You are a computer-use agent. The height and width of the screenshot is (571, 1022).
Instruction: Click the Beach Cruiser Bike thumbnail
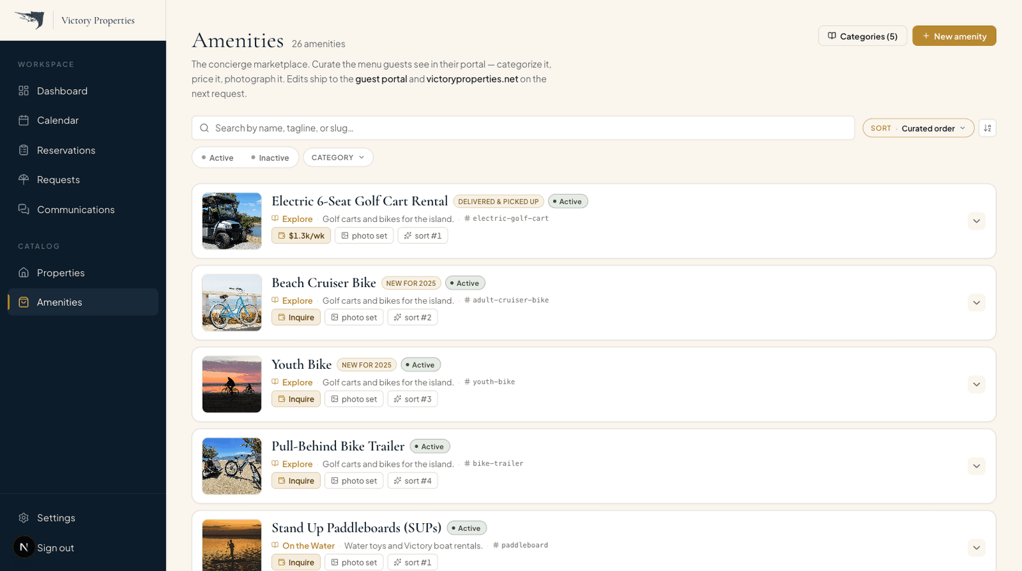point(232,303)
